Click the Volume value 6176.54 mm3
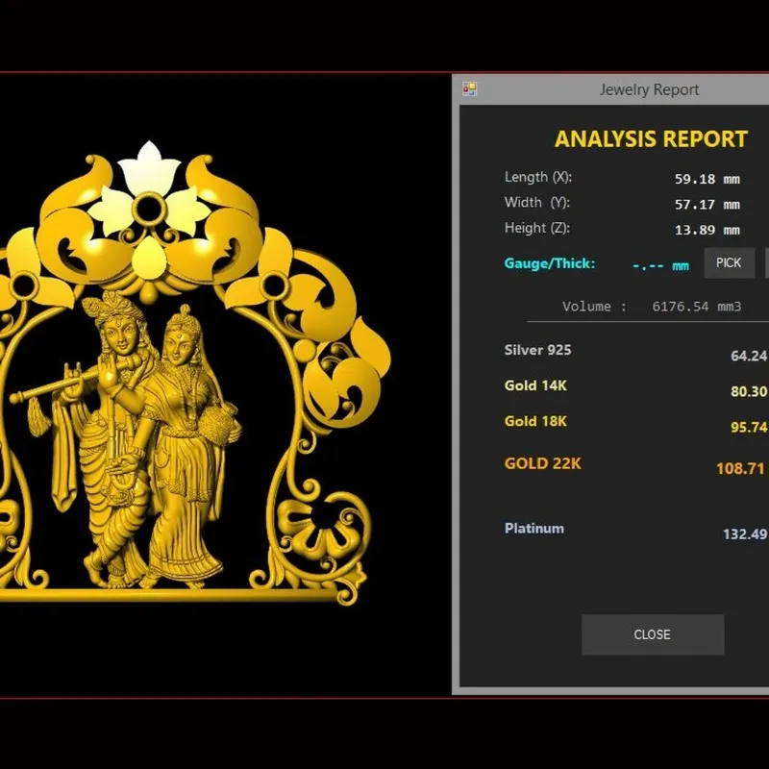Image resolution: width=769 pixels, height=769 pixels. point(696,307)
